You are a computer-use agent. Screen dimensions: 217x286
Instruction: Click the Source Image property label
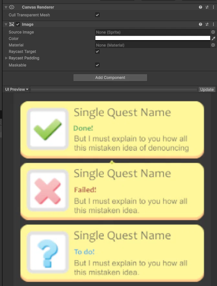pyautogui.click(x=21, y=32)
